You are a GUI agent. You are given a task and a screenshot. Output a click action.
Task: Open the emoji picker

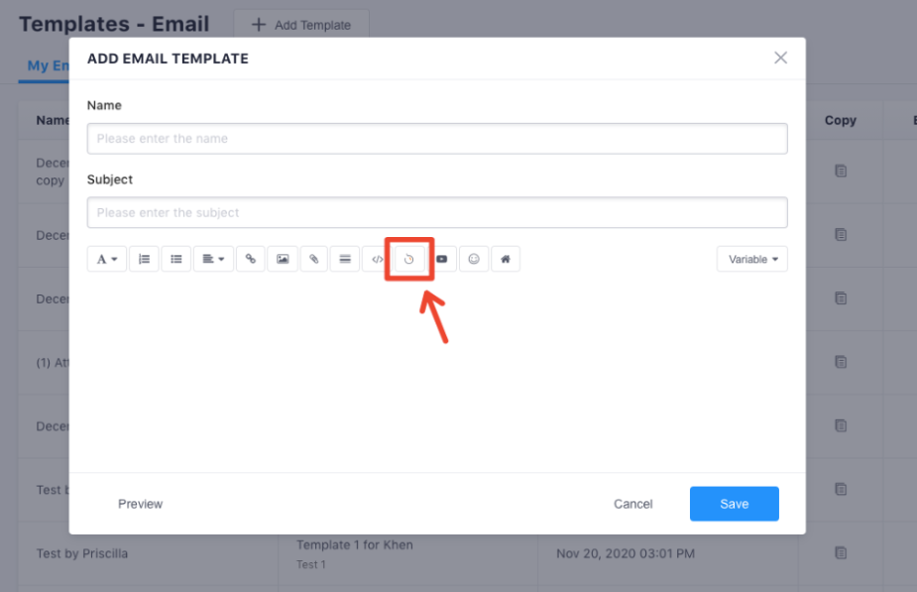pyautogui.click(x=474, y=259)
